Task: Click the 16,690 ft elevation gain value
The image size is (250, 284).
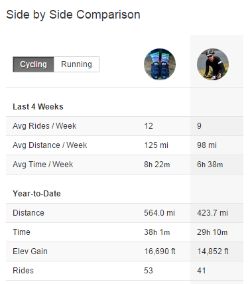Action: click(160, 251)
